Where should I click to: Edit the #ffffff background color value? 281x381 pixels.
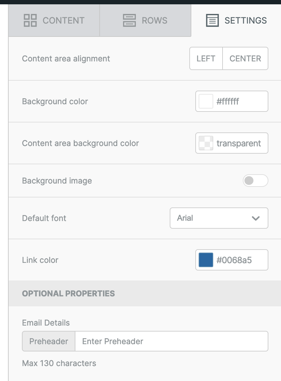click(241, 101)
